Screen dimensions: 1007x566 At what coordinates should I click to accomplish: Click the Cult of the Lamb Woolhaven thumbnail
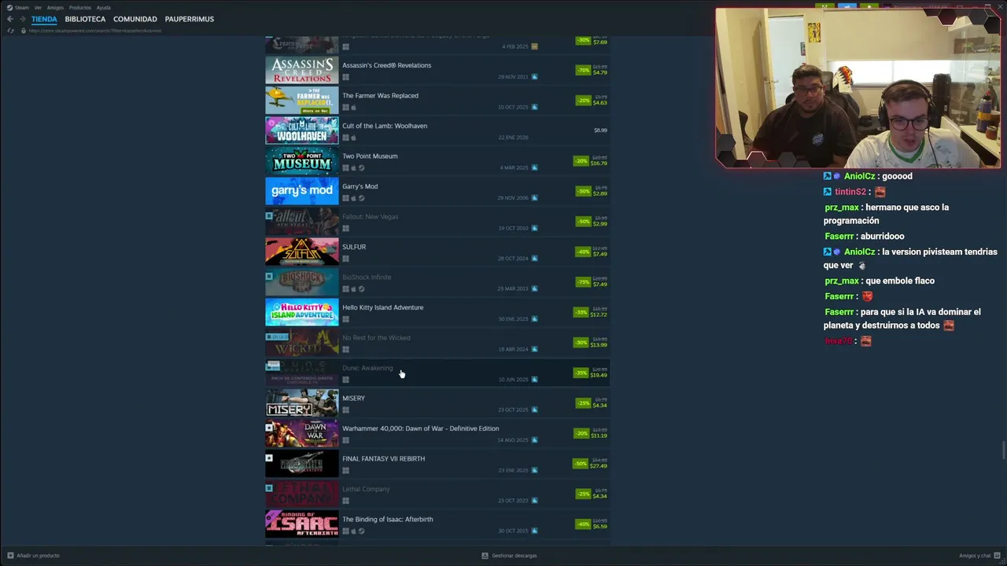[302, 130]
